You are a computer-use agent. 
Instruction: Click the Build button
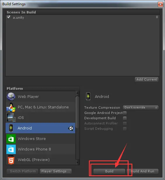[x=109, y=171]
